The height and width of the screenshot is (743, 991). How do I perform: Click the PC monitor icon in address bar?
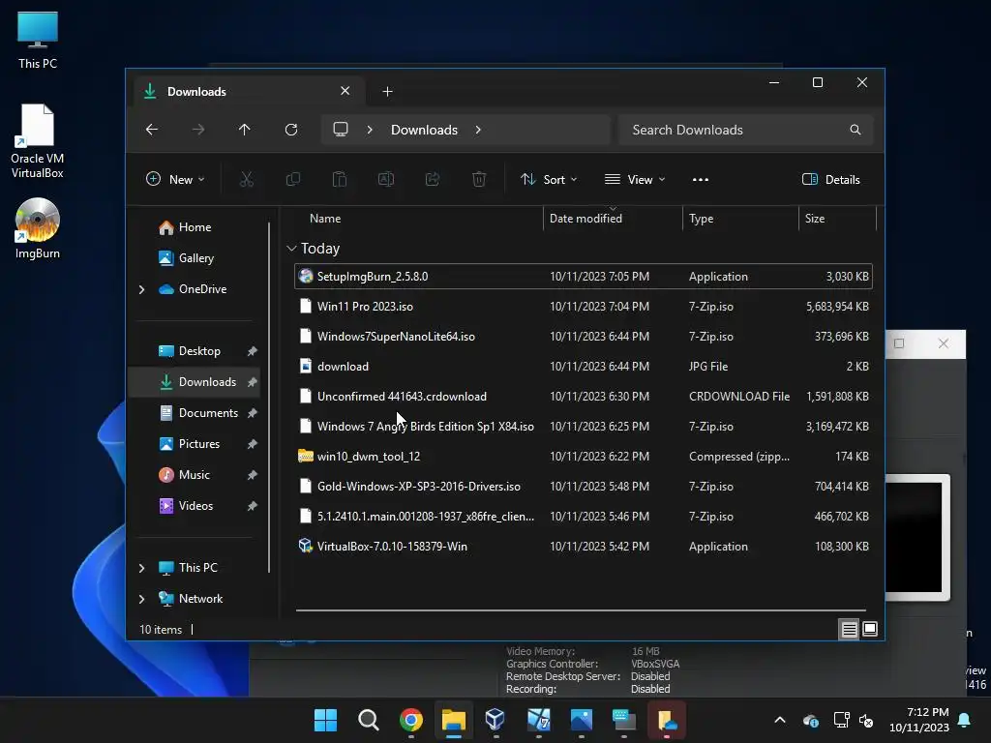pos(341,129)
